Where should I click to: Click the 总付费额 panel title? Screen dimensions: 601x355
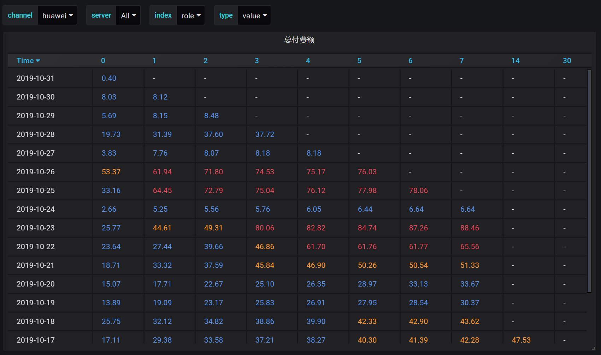coord(299,40)
